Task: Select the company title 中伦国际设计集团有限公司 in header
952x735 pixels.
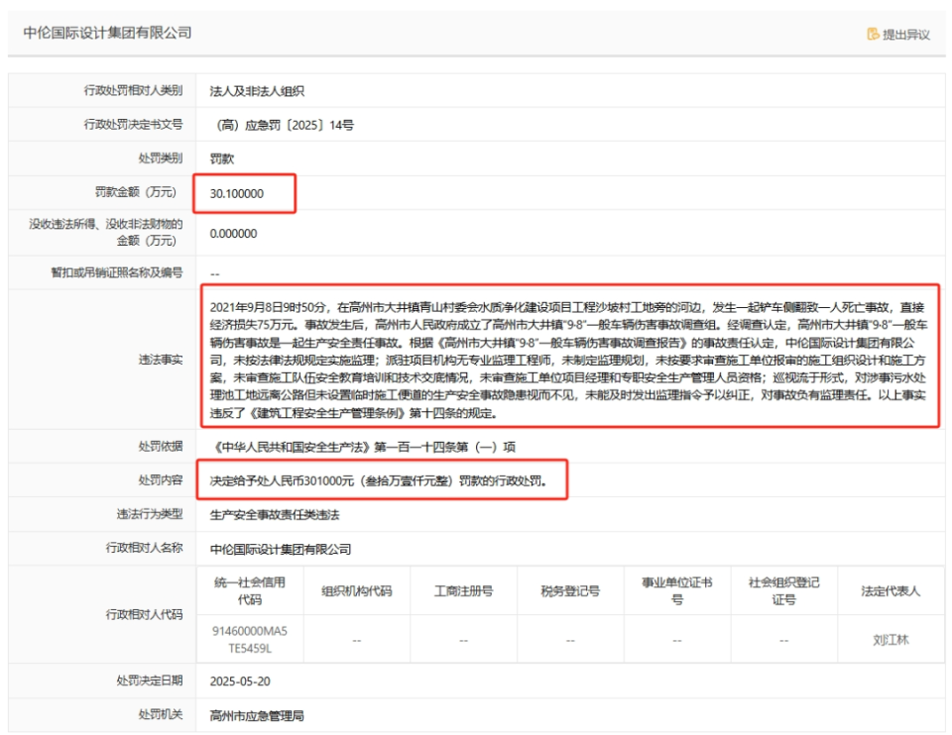Action: 107,33
